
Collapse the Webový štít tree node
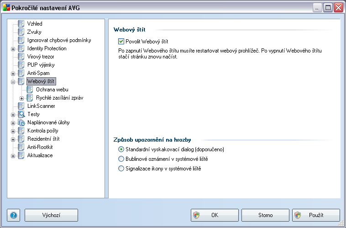(x=13, y=82)
